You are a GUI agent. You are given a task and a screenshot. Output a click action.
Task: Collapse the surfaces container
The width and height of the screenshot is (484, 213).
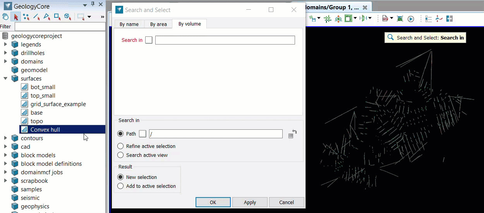pos(5,79)
